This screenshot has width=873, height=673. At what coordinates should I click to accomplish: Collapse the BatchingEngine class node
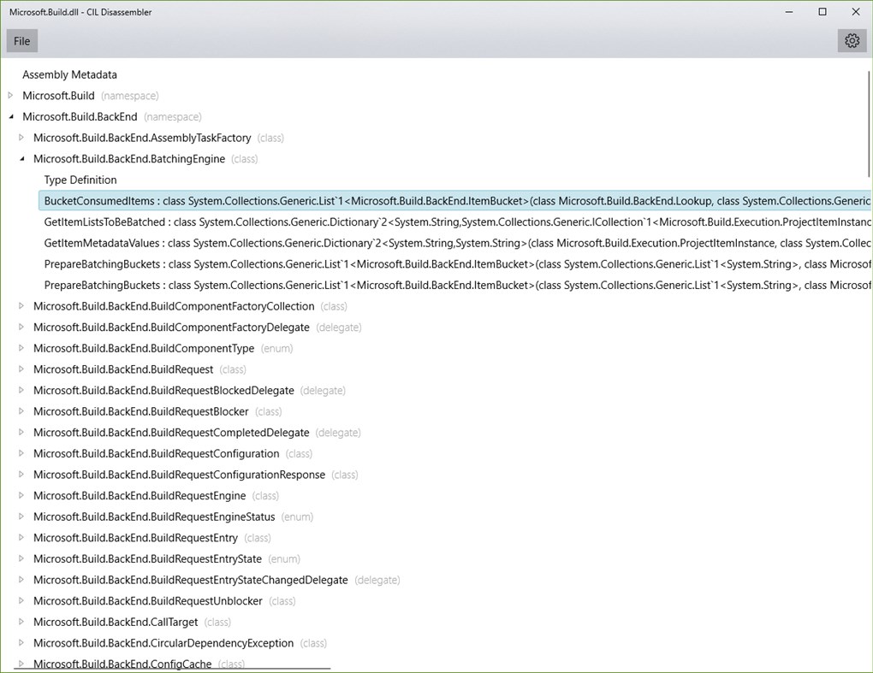point(21,159)
